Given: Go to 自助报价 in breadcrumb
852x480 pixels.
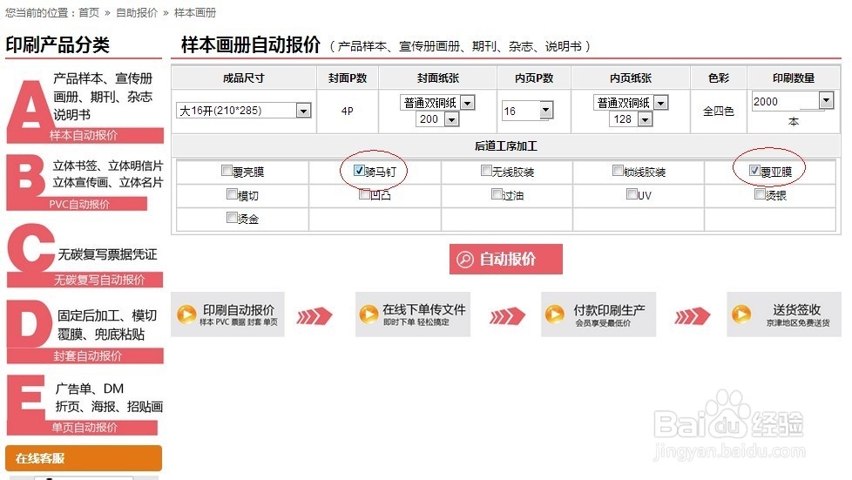Looking at the screenshot, I should [x=137, y=12].
